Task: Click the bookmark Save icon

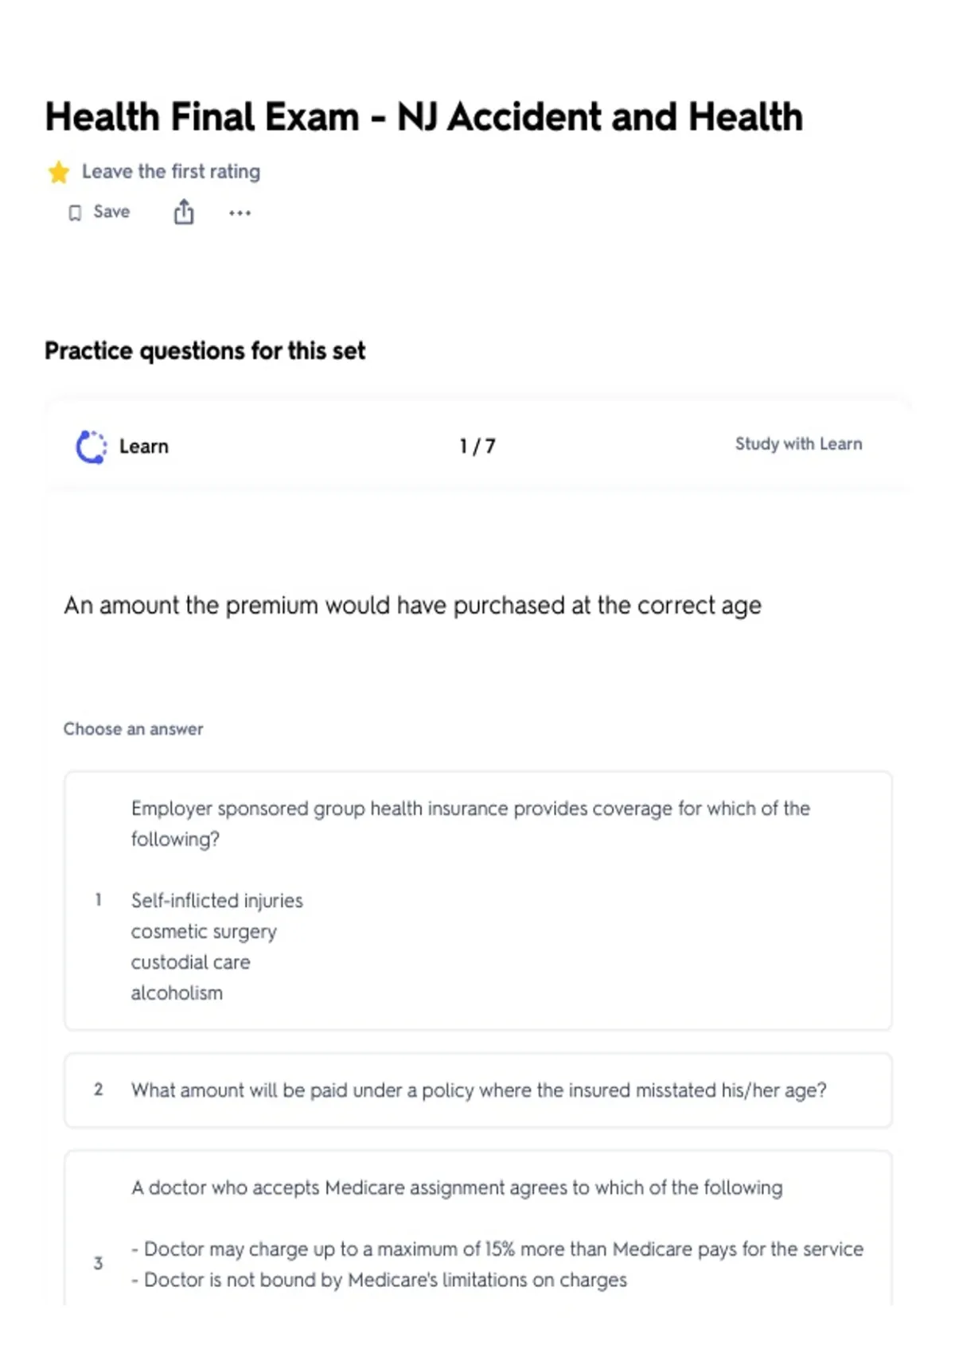Action: (75, 213)
